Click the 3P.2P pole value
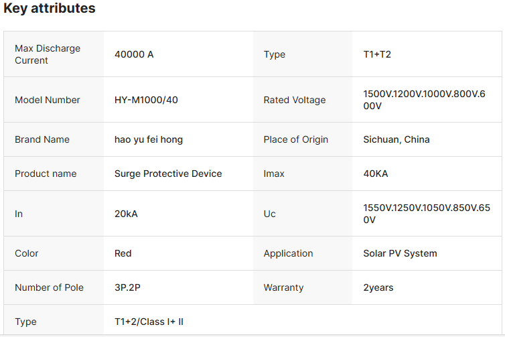Screen dimensions: 505x337 coord(127,287)
